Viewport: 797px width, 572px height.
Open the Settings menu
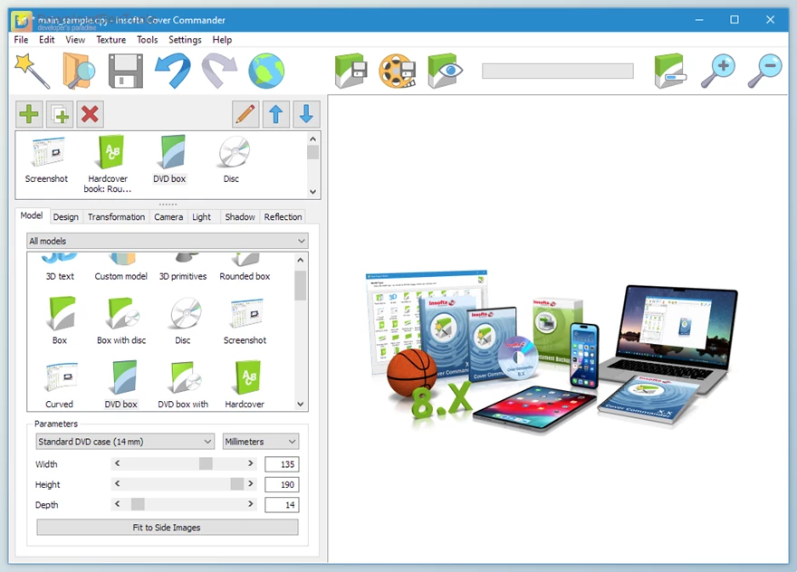tap(185, 40)
